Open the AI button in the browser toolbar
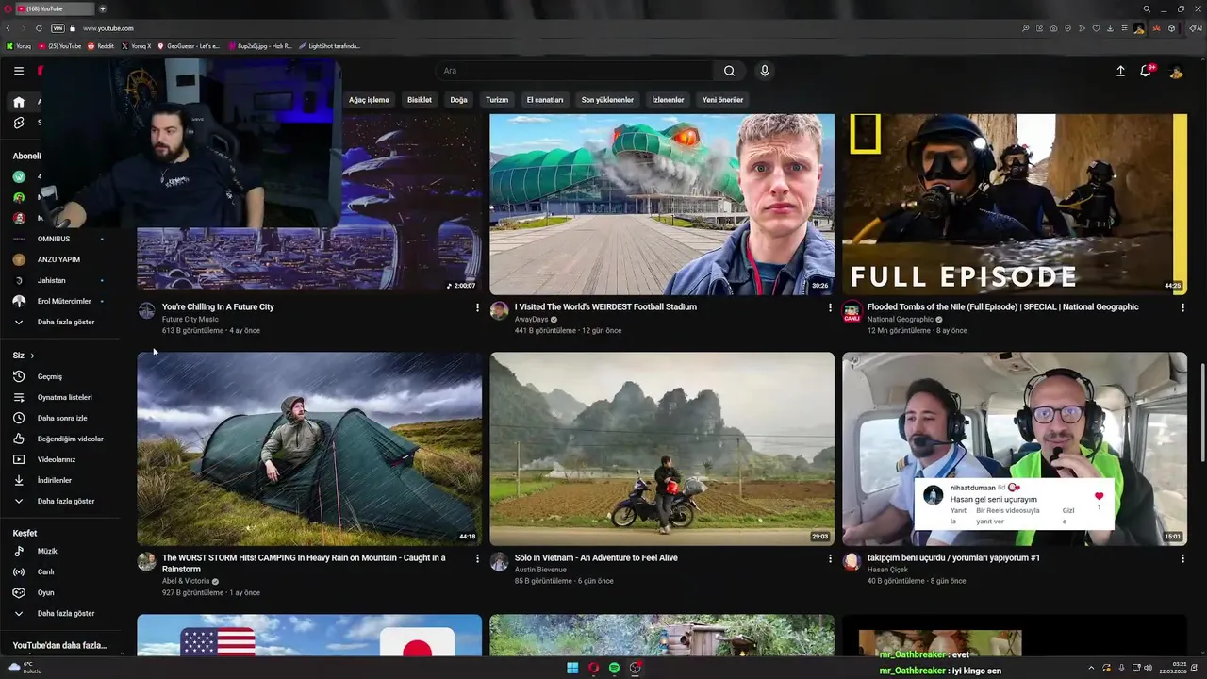 (1196, 28)
